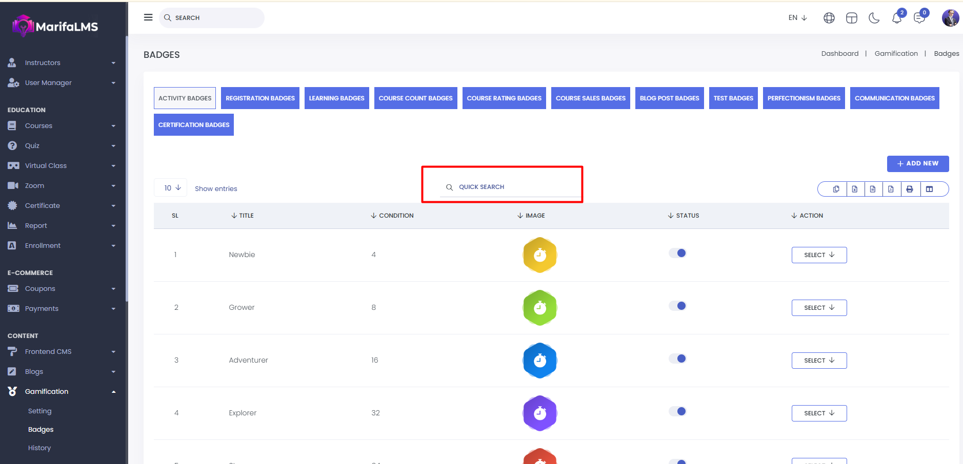Print the badge table

[x=909, y=189]
